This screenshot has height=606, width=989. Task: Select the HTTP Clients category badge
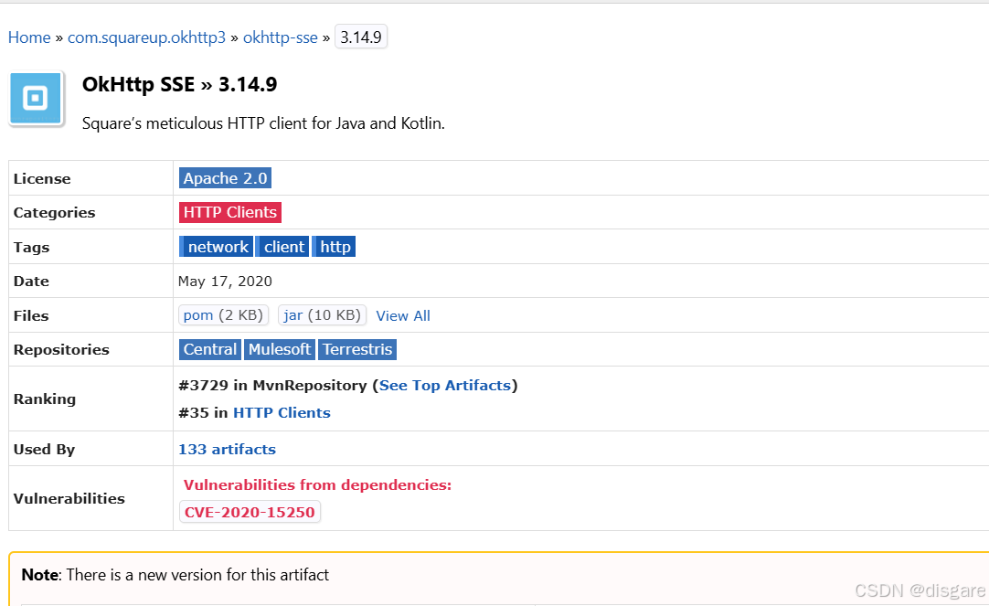coord(229,212)
